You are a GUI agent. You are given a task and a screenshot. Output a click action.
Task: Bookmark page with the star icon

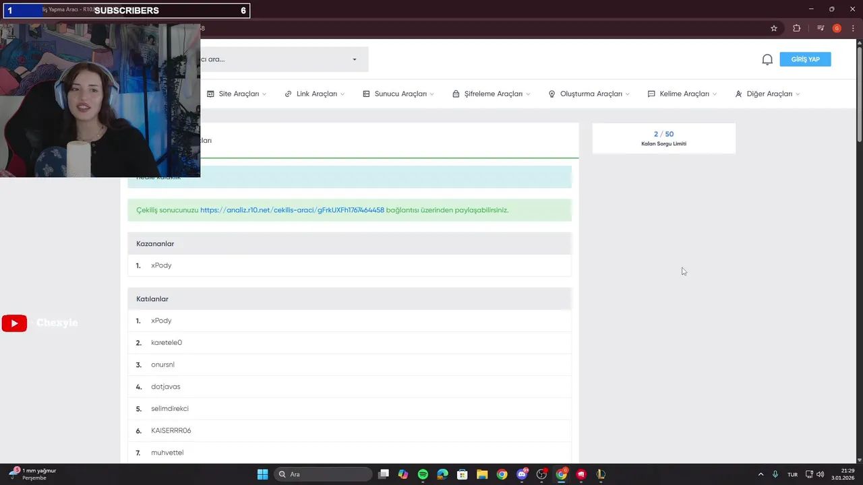tap(774, 28)
